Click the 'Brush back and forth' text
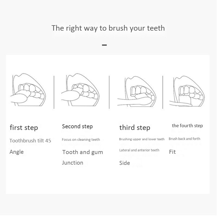Viewport: 217px width, 217px height. [184, 139]
